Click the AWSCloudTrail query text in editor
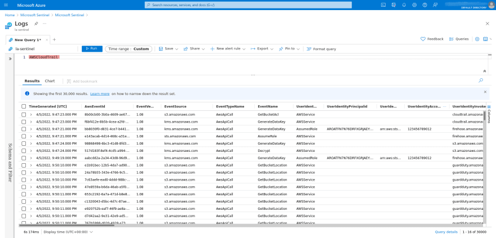496x238 pixels. (x=43, y=57)
